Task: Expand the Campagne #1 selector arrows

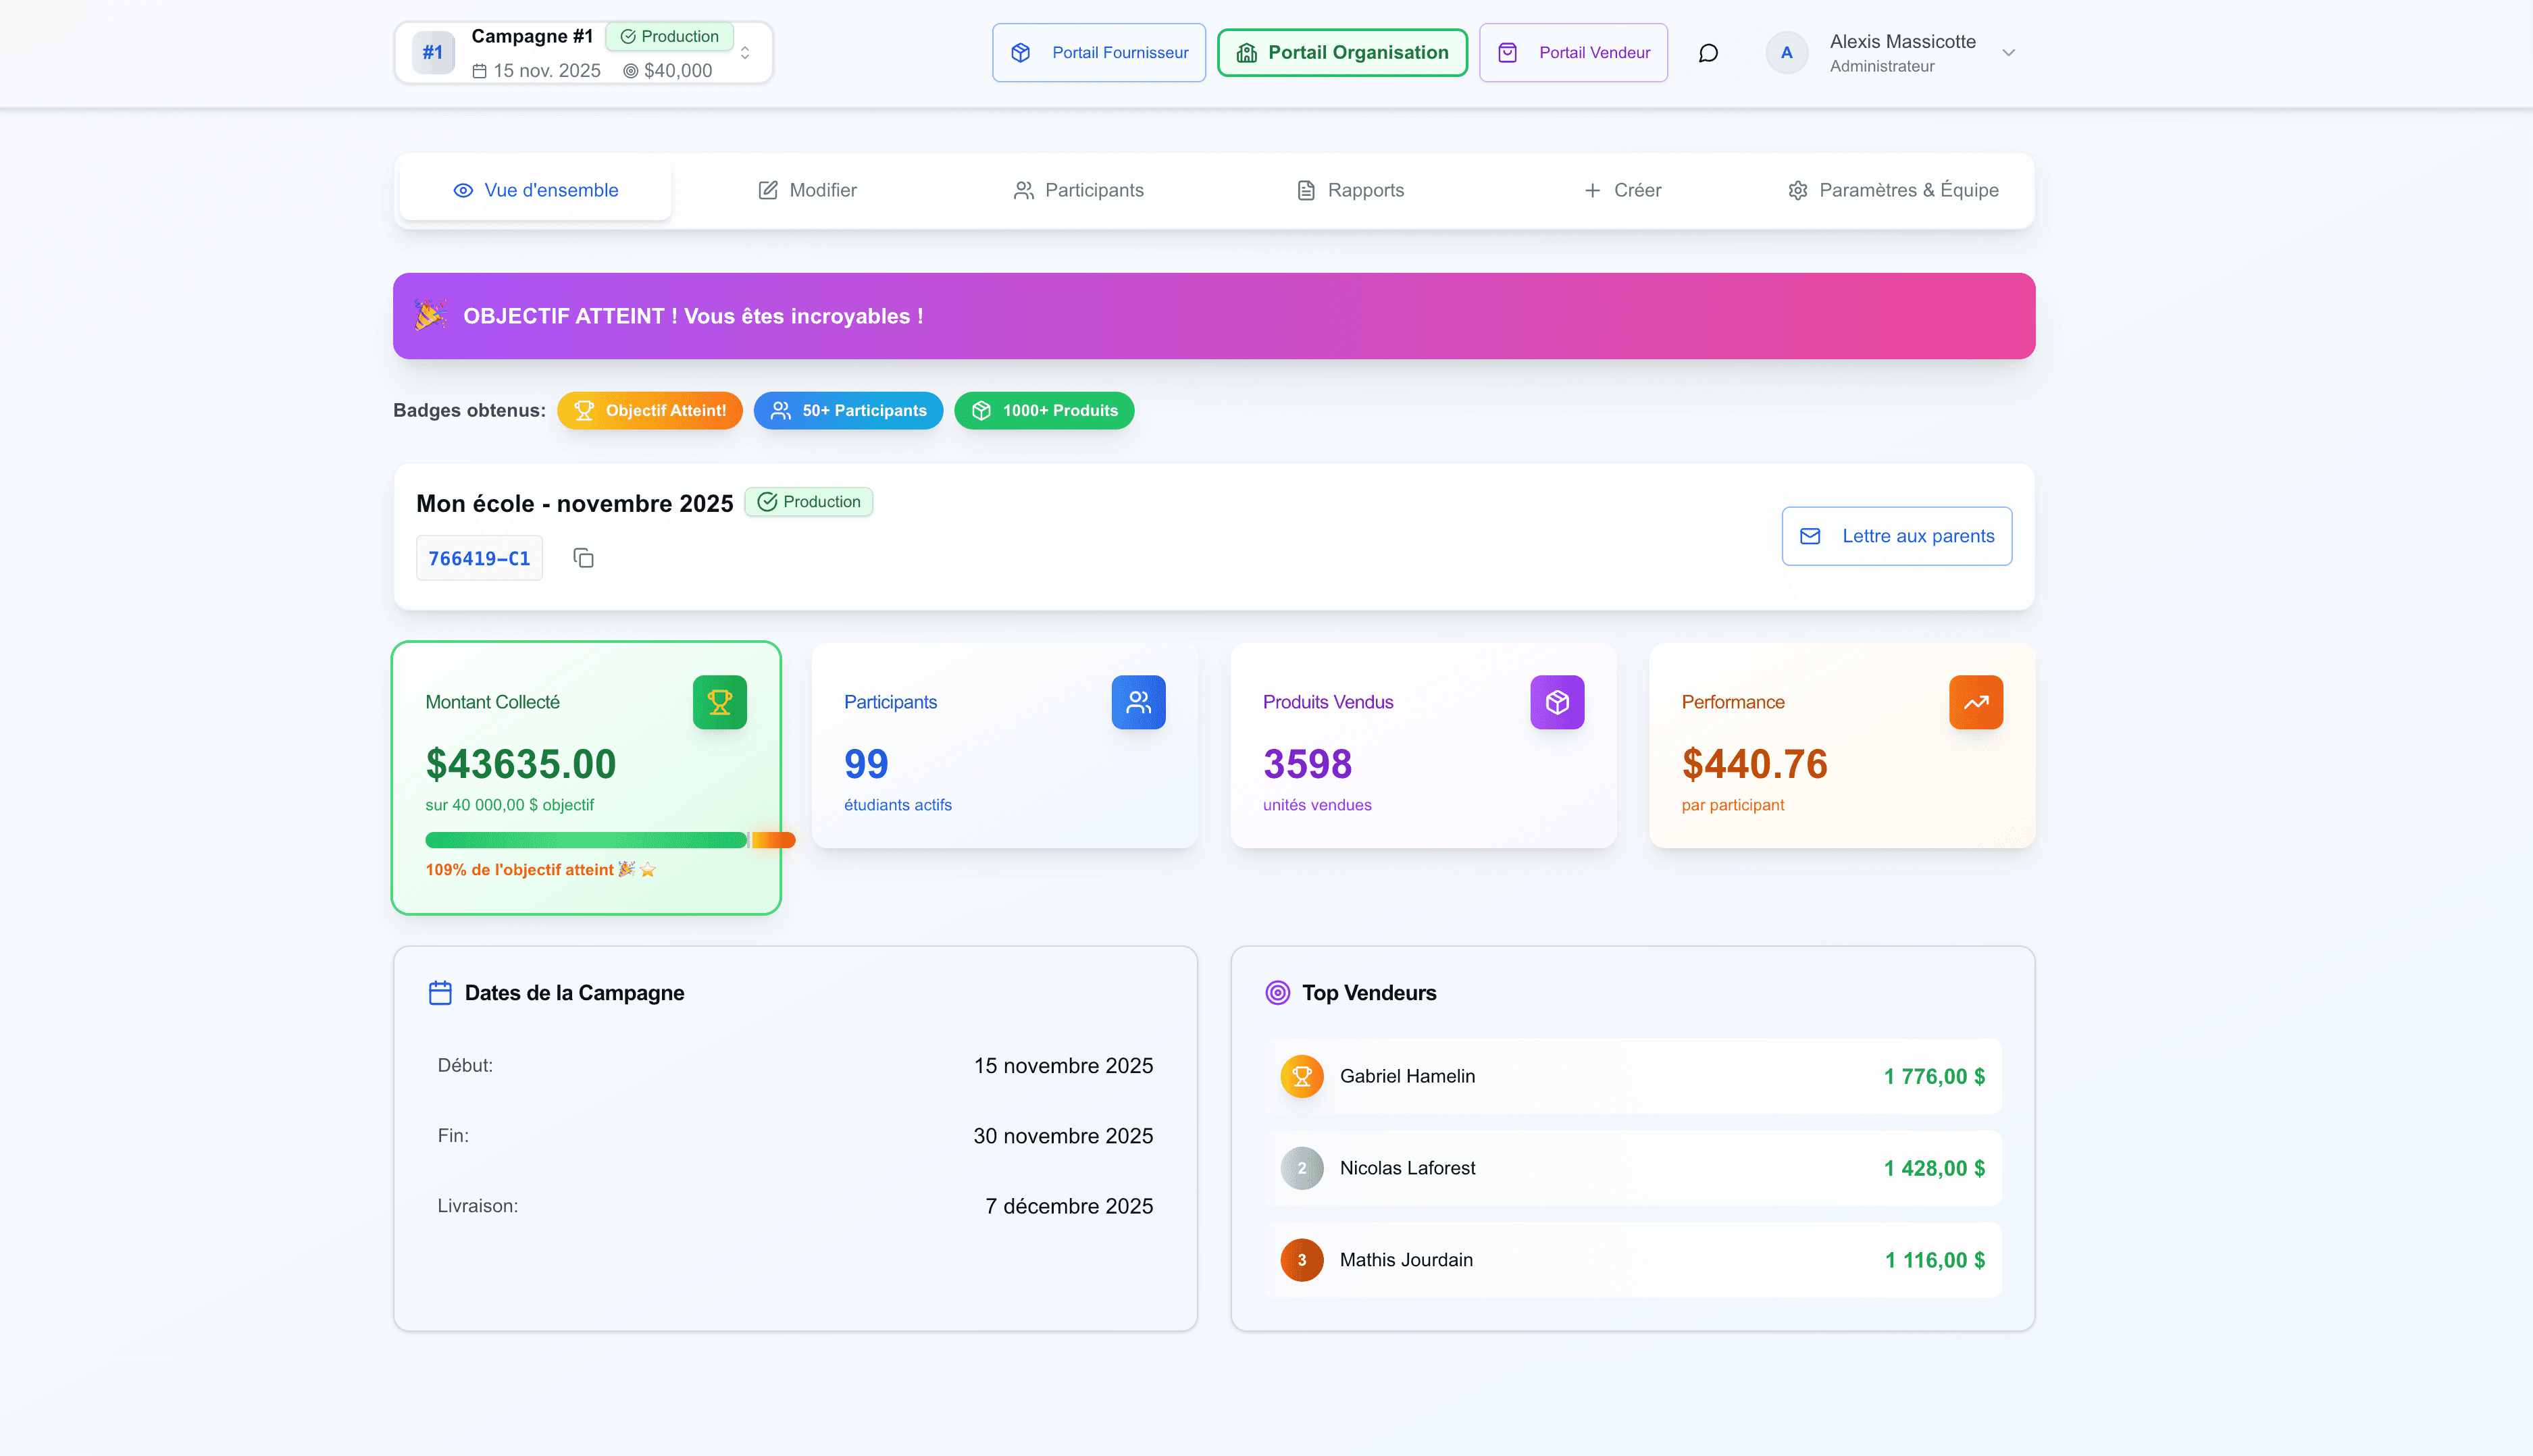Action: (x=745, y=53)
